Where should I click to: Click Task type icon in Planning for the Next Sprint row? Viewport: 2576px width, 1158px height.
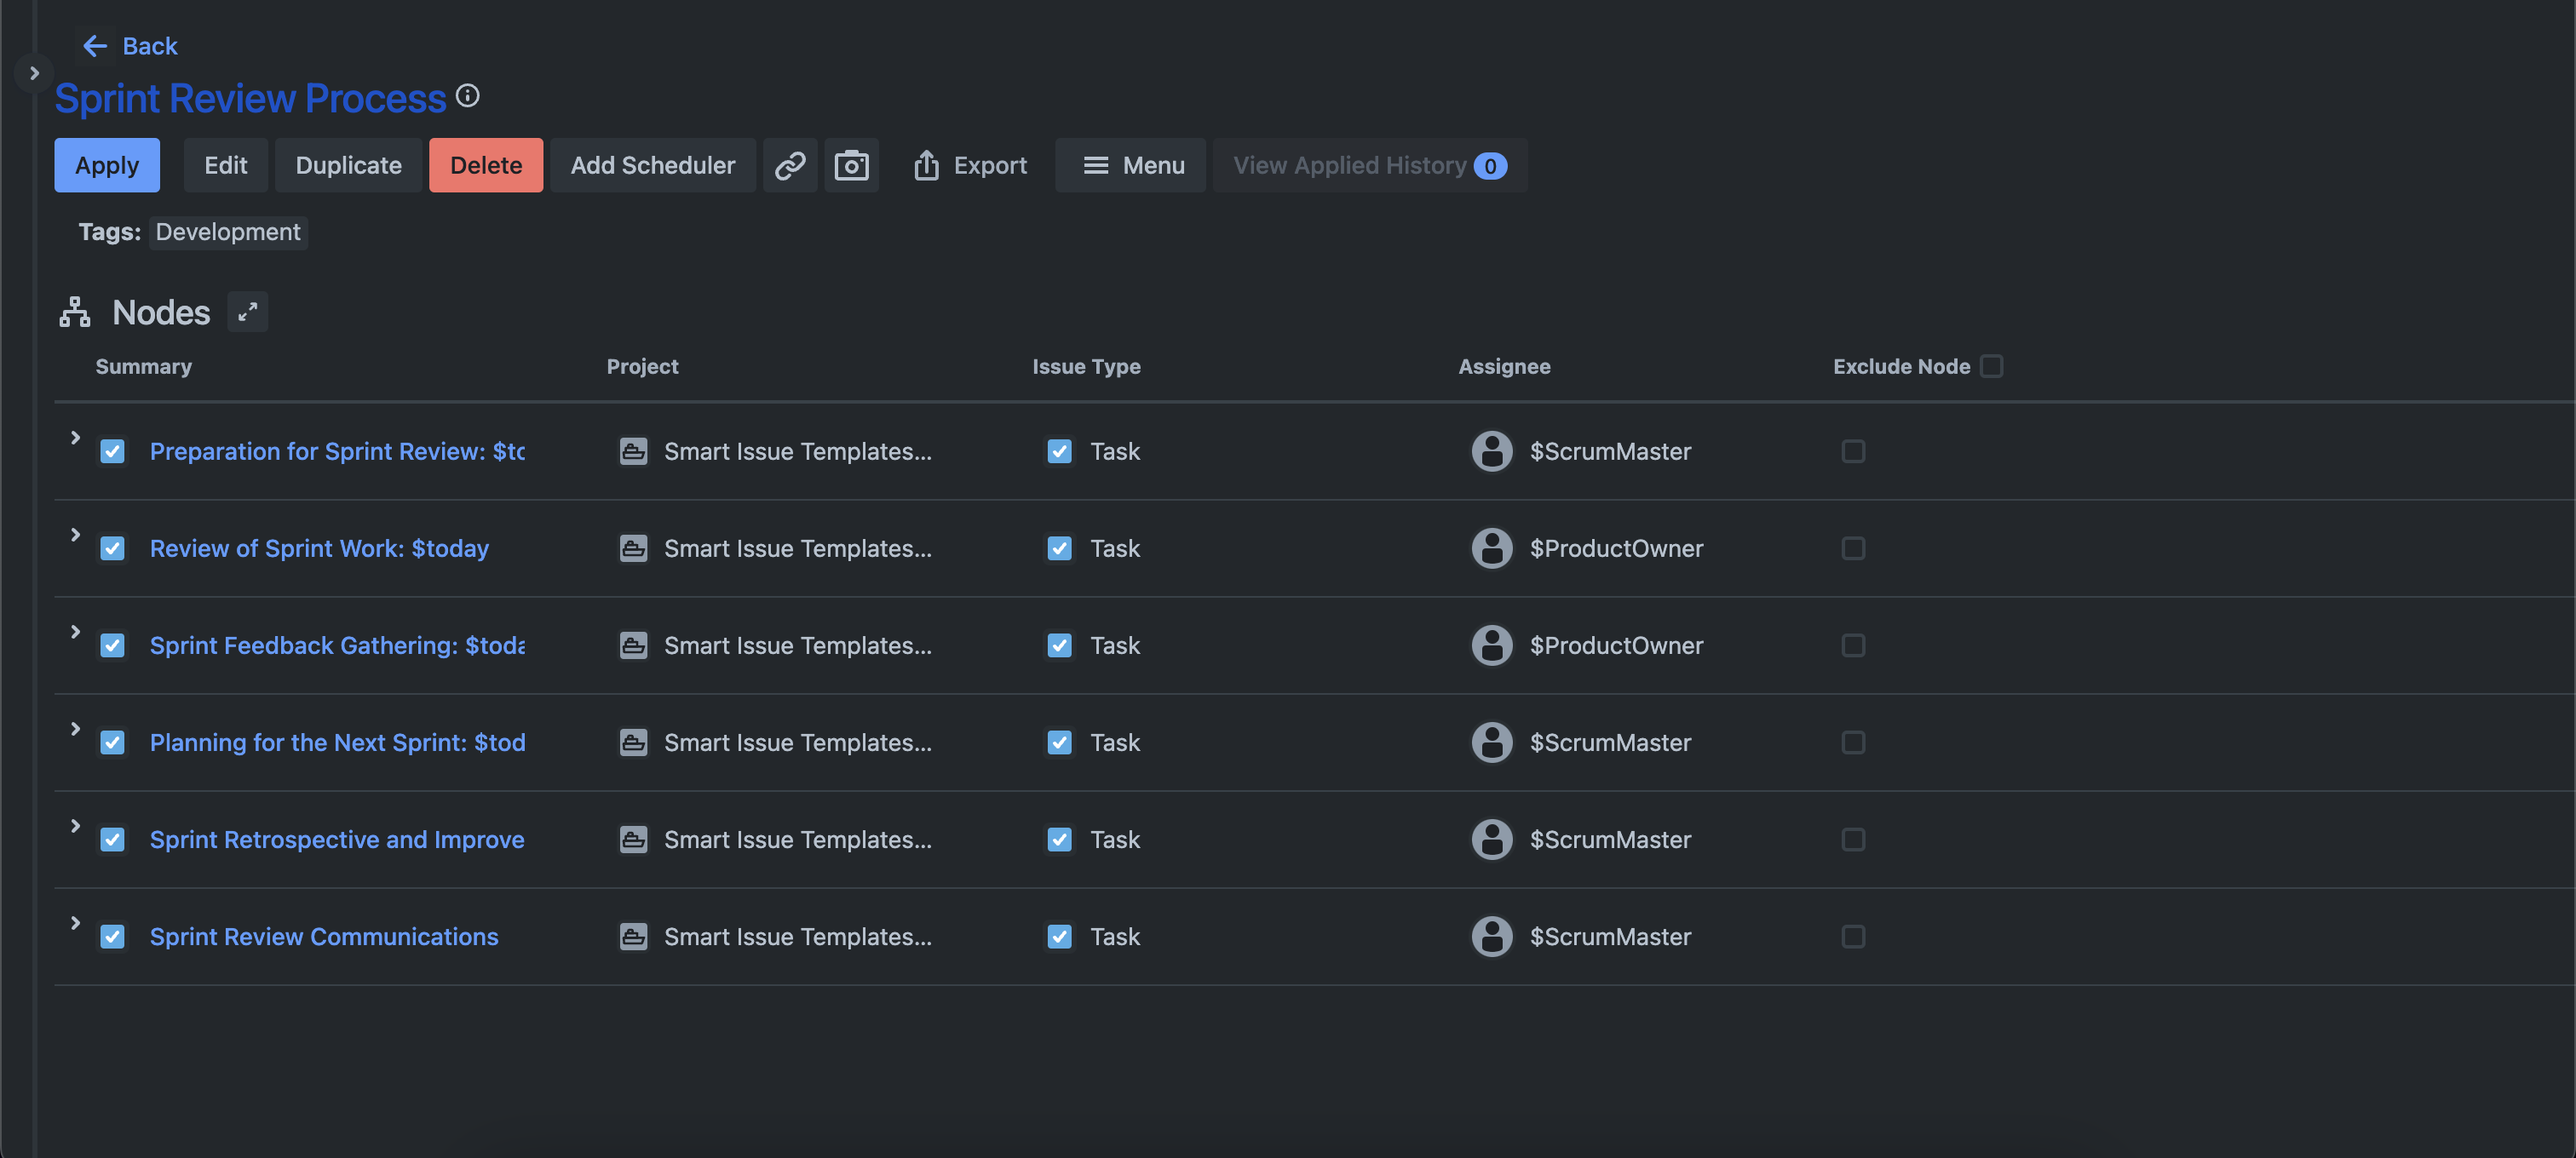(x=1059, y=742)
